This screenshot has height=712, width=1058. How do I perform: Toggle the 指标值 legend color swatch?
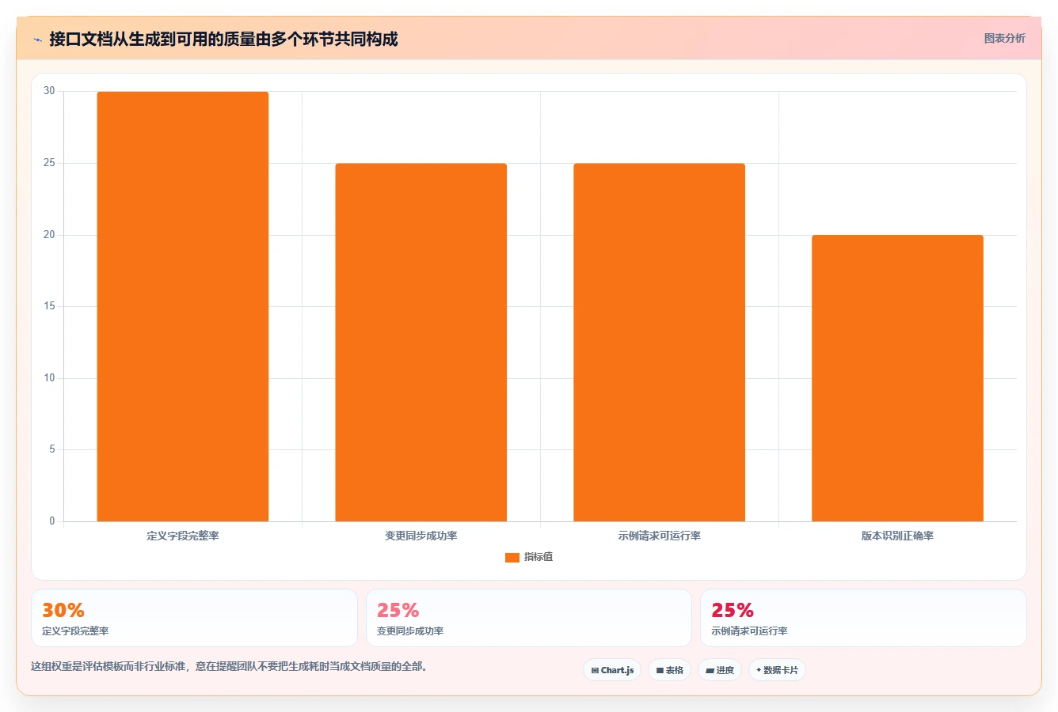(x=512, y=558)
